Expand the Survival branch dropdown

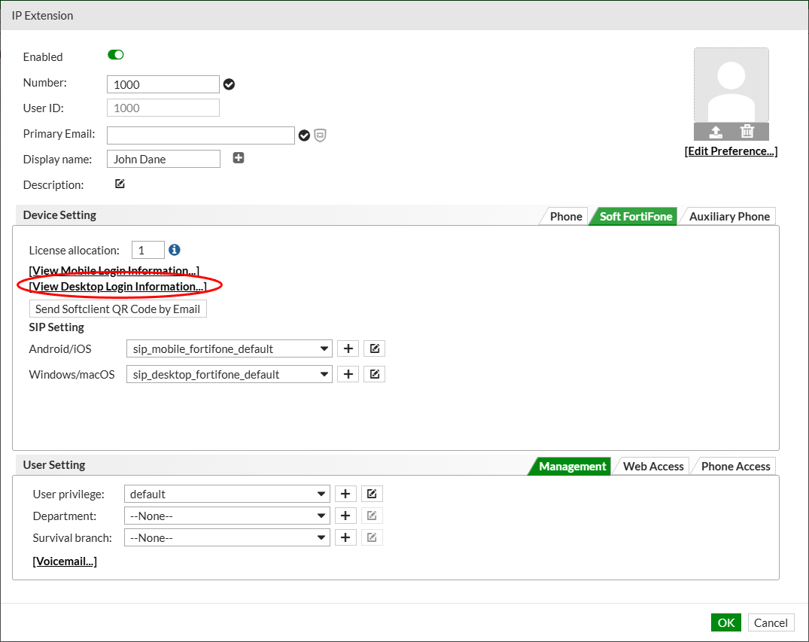click(x=227, y=537)
